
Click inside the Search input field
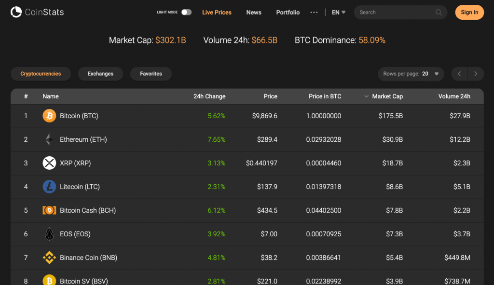[x=396, y=12]
